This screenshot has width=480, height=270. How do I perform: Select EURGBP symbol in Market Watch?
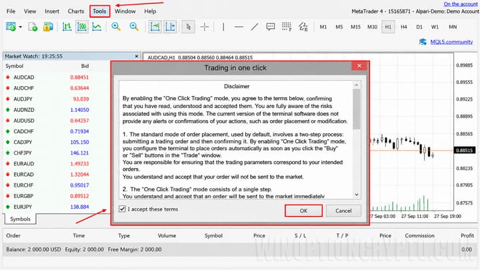coord(23,196)
